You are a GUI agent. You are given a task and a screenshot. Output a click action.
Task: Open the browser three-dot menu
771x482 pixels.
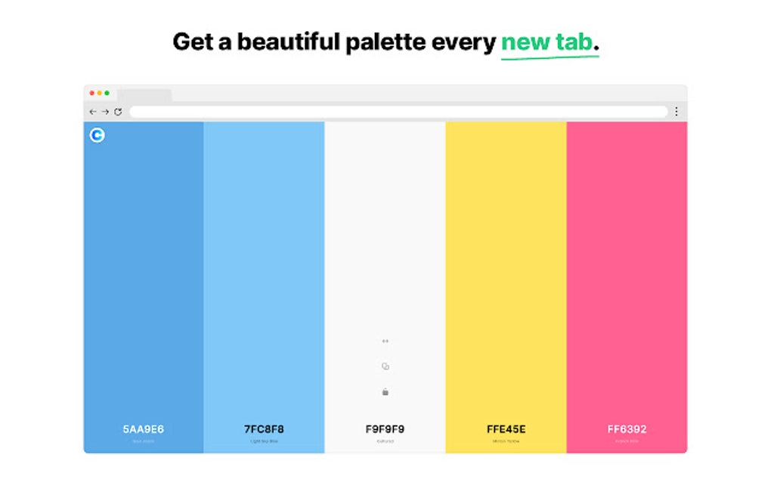(x=677, y=111)
